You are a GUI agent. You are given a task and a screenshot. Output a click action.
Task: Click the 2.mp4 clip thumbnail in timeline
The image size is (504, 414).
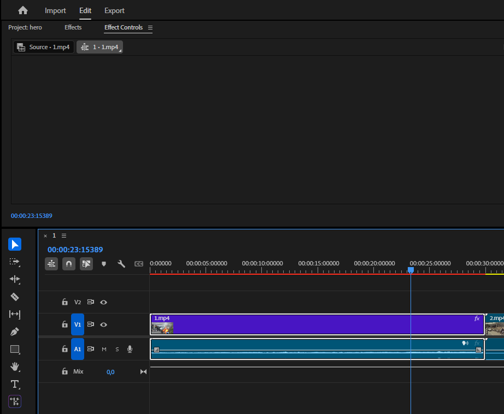pos(495,328)
